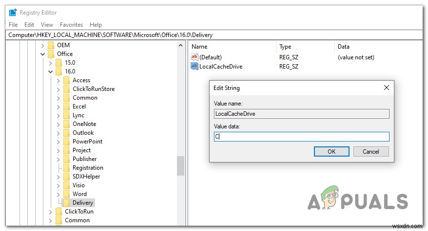Expand the OneNote key
Viewport: 428px width, 231px height.
coord(58,124)
